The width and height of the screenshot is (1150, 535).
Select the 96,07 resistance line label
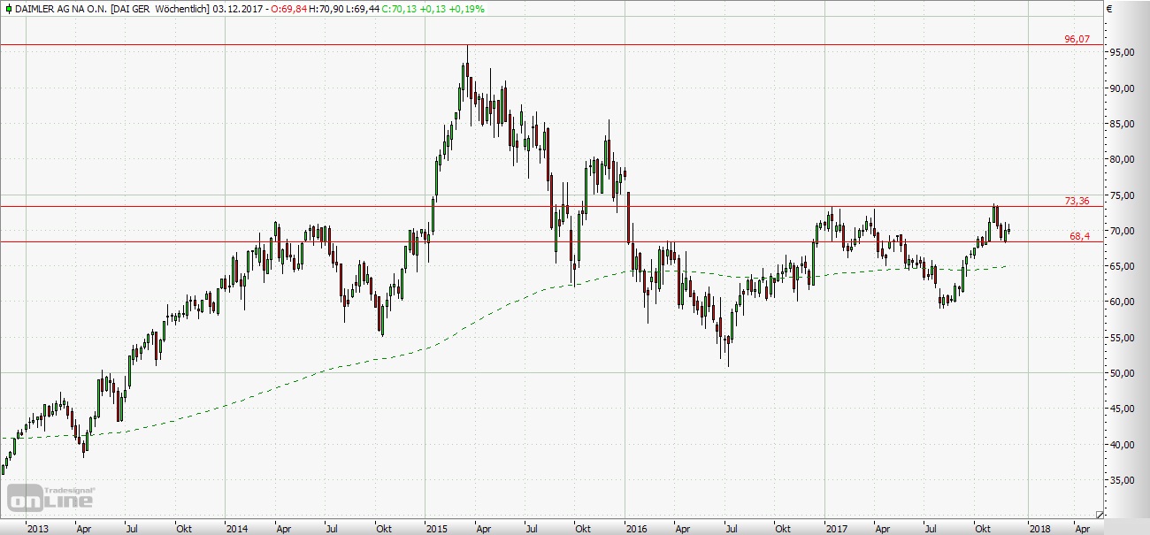1077,39
